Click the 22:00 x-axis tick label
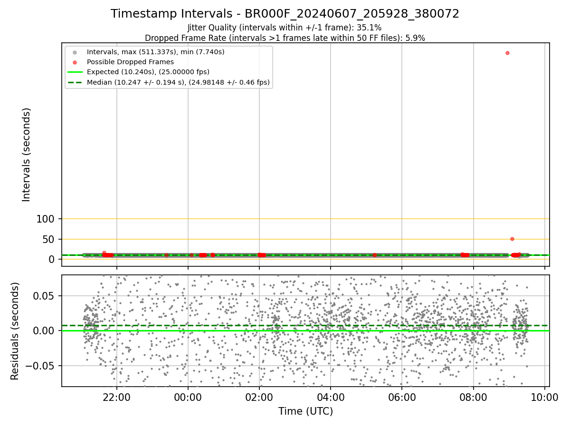The height and width of the screenshot is (428, 570). (x=117, y=398)
